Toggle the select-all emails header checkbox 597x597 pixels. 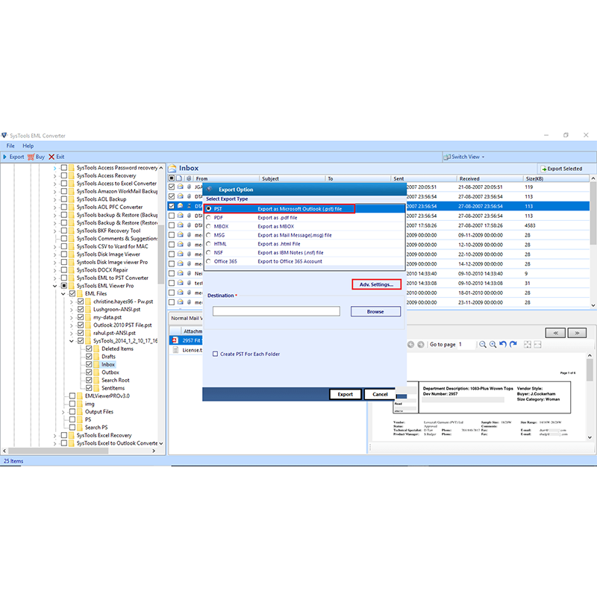pyautogui.click(x=172, y=178)
